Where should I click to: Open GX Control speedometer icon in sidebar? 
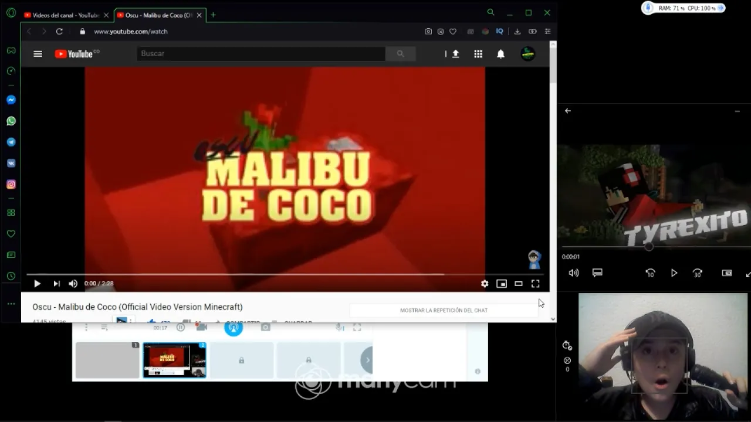click(x=11, y=71)
